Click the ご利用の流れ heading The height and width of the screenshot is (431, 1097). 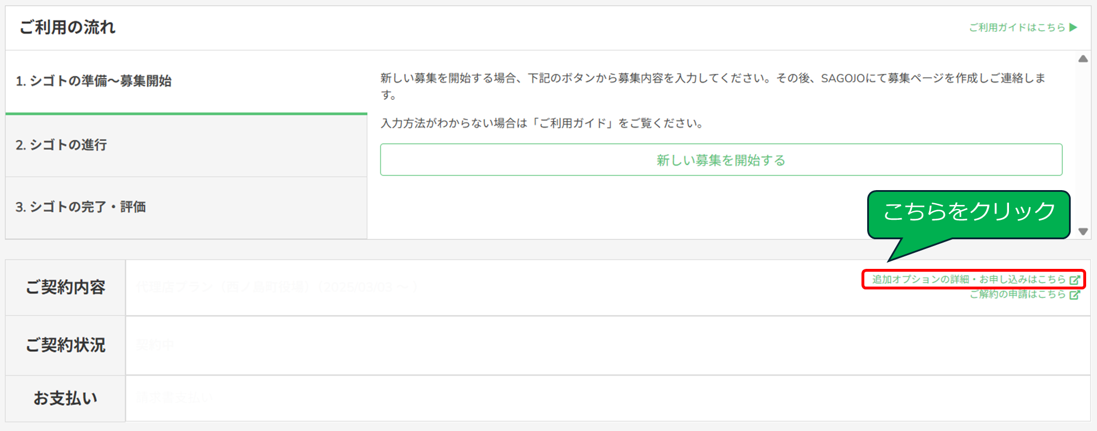67,27
